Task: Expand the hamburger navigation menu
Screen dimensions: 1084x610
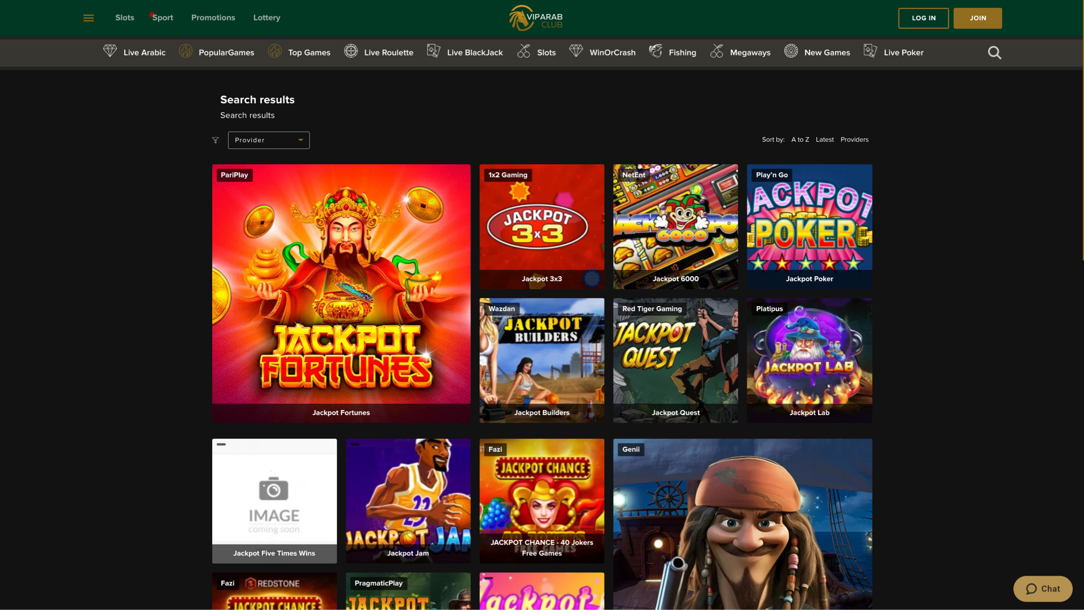Action: (89, 18)
